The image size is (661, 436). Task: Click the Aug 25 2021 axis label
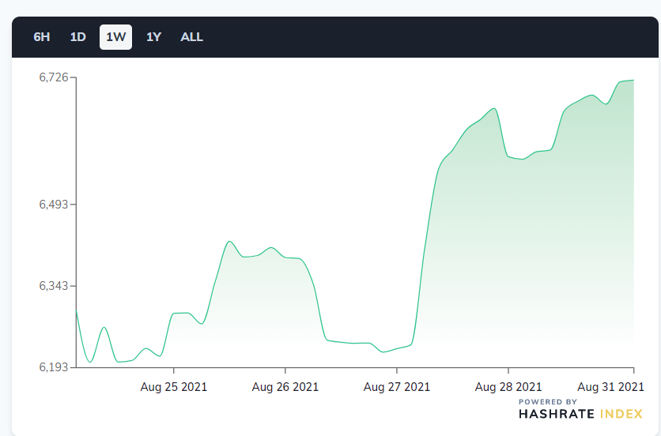(174, 387)
